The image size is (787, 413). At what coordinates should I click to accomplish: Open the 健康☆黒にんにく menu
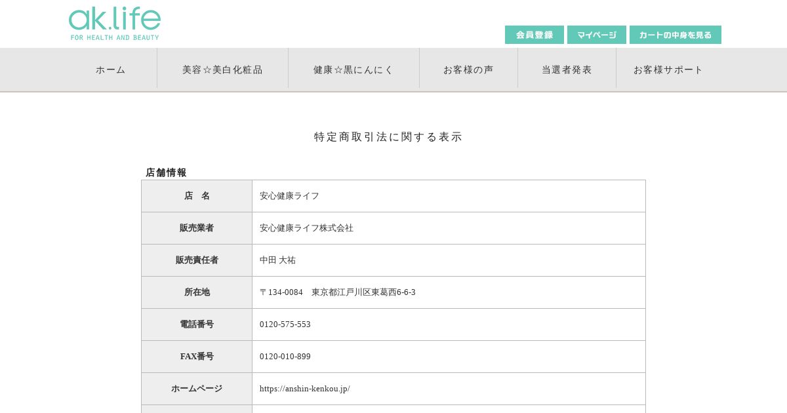click(353, 69)
